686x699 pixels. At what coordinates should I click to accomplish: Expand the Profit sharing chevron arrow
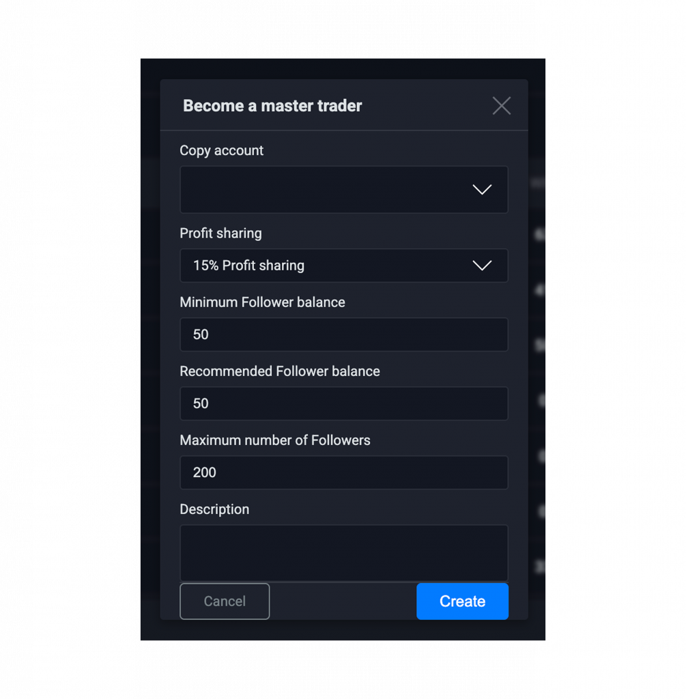[x=482, y=266]
